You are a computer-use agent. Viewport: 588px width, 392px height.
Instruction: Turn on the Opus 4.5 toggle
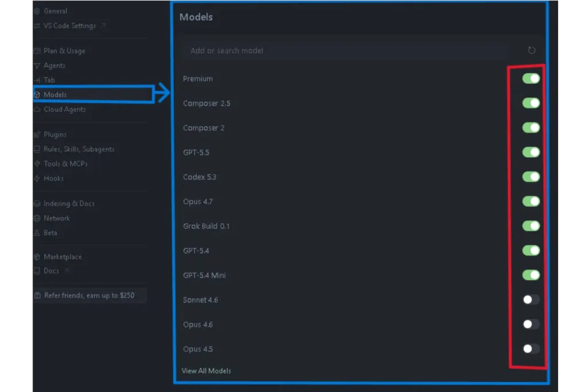coord(531,348)
